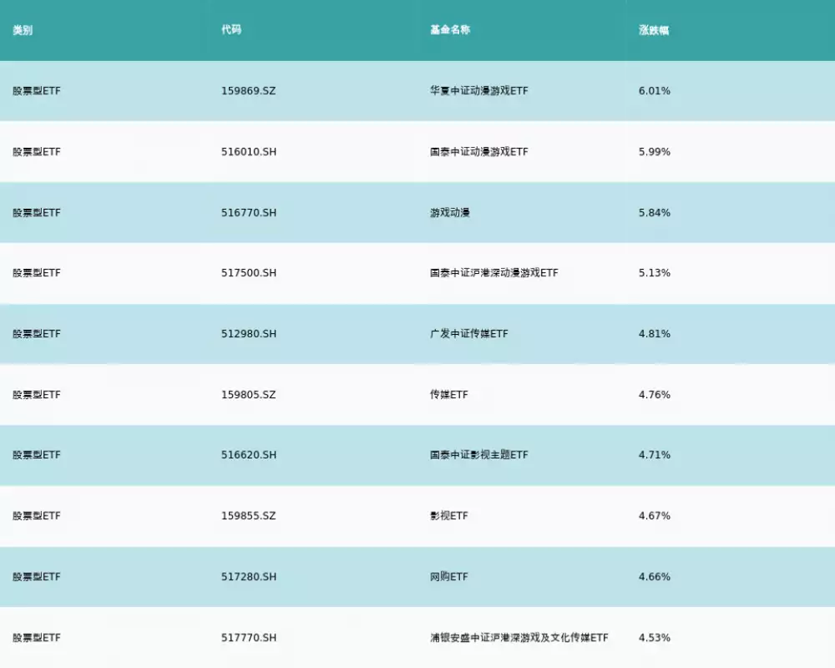Select fund name 传媒ETF
Screen dimensions: 835x668
[x=449, y=395]
